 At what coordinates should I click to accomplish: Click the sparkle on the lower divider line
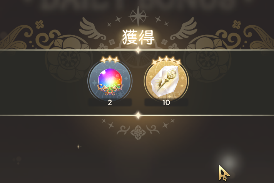pyautogui.click(x=138, y=115)
